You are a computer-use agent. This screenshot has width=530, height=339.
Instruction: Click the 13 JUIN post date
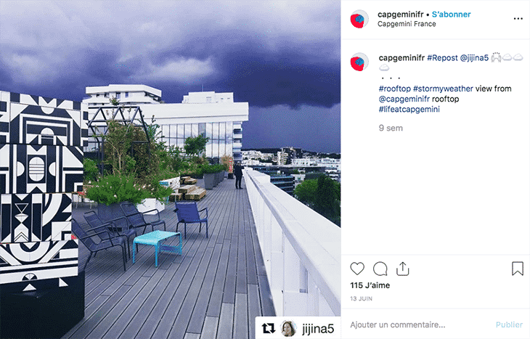click(361, 299)
